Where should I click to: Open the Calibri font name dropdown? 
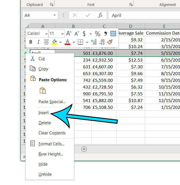(46, 34)
